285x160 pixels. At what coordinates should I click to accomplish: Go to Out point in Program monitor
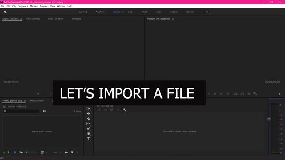pyautogui.click(x=228, y=94)
